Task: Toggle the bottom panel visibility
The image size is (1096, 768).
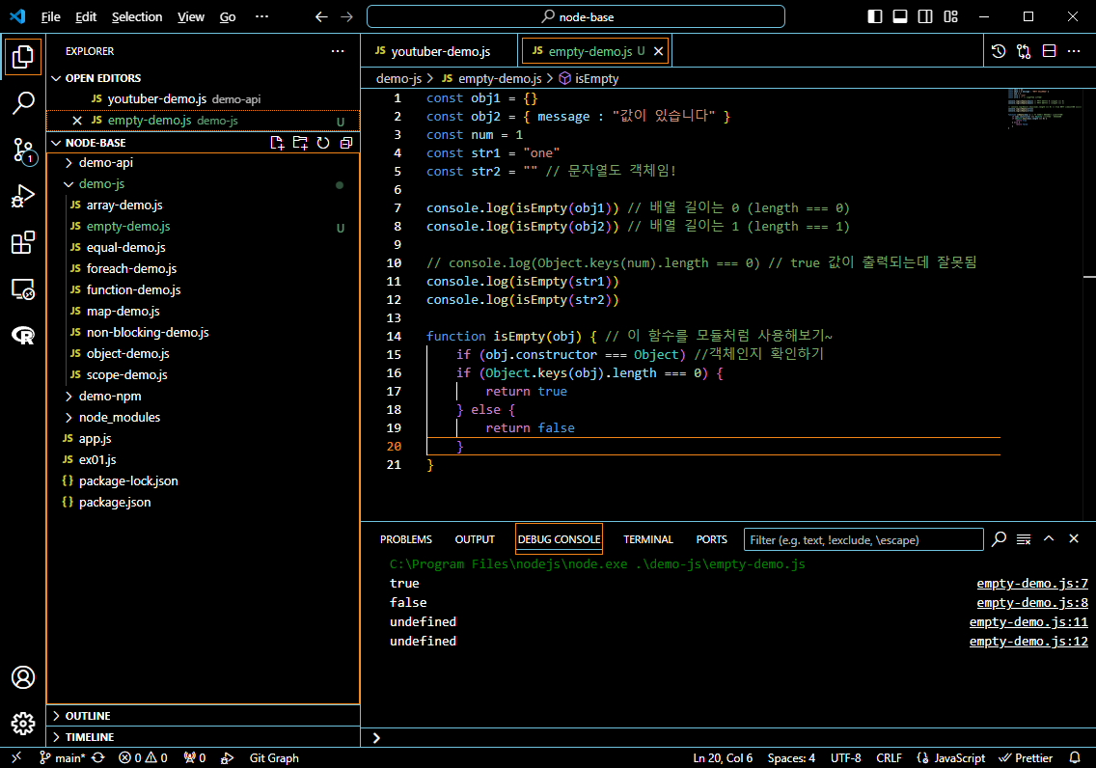Action: click(900, 16)
